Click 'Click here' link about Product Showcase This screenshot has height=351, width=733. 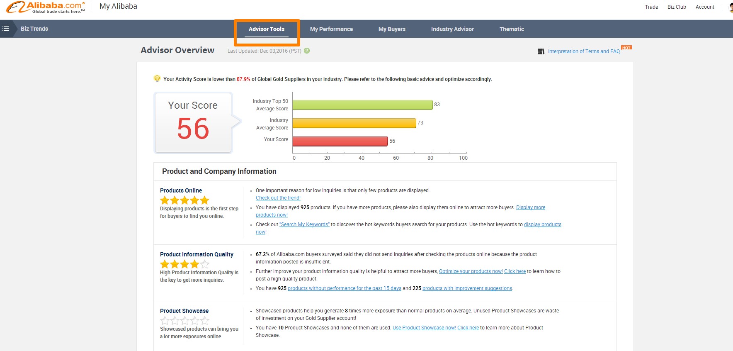(x=468, y=328)
